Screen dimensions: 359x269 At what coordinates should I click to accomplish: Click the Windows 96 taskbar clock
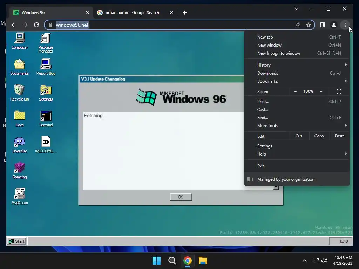(x=340, y=241)
